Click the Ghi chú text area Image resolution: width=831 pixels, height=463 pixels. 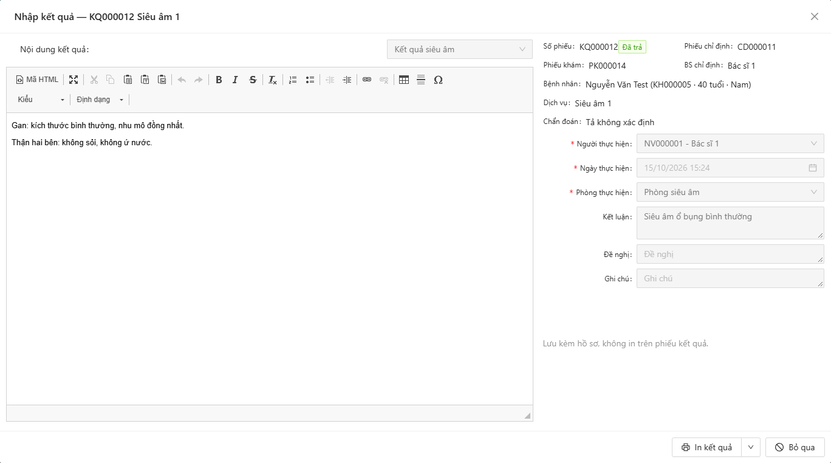coord(730,278)
